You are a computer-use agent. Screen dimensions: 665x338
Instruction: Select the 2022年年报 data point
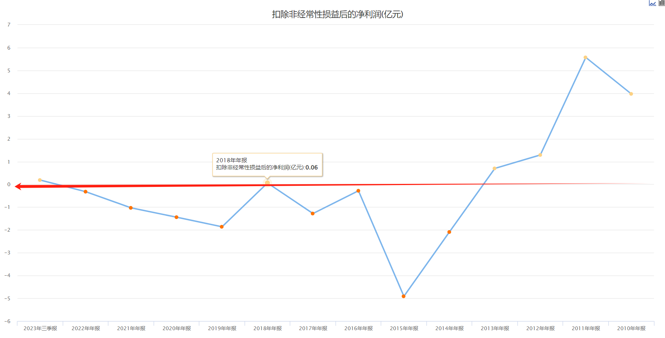click(x=85, y=192)
